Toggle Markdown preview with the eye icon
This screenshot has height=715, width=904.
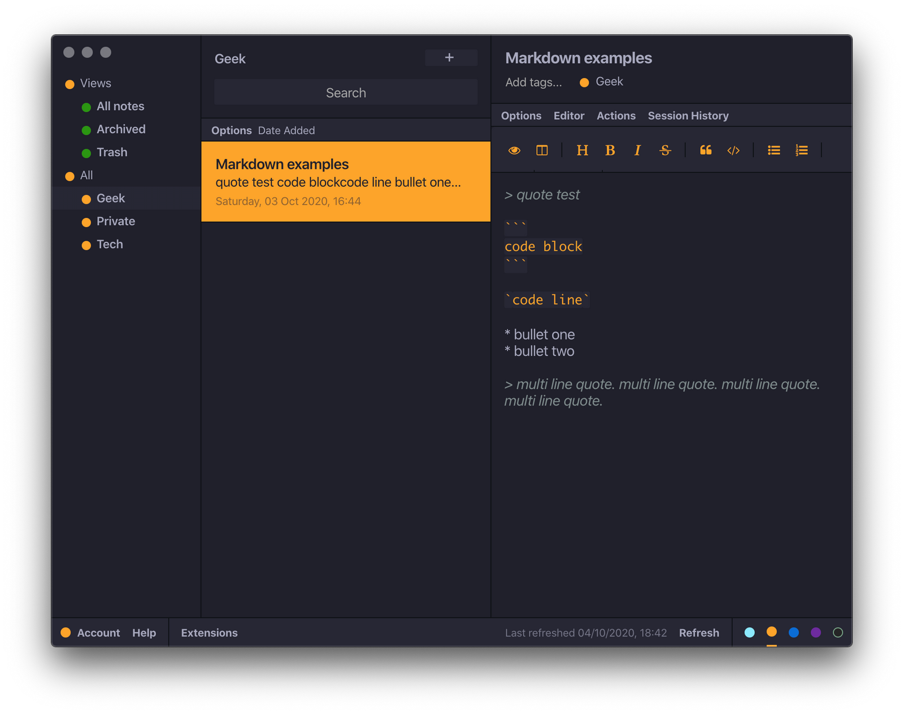[514, 150]
